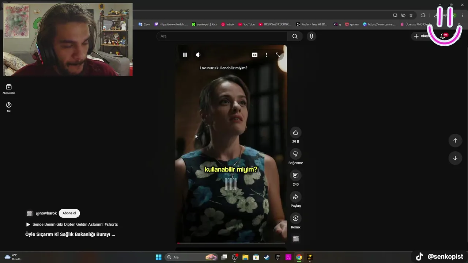
Task: Open the UCtIKSw2FXD00GX bookmark
Action: pyautogui.click(x=275, y=24)
